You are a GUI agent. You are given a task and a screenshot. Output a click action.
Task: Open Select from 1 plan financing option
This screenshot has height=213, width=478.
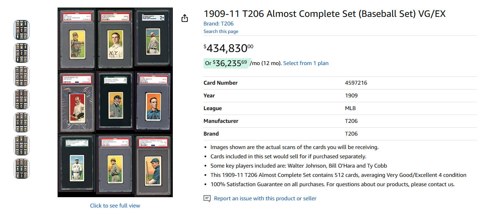point(306,63)
